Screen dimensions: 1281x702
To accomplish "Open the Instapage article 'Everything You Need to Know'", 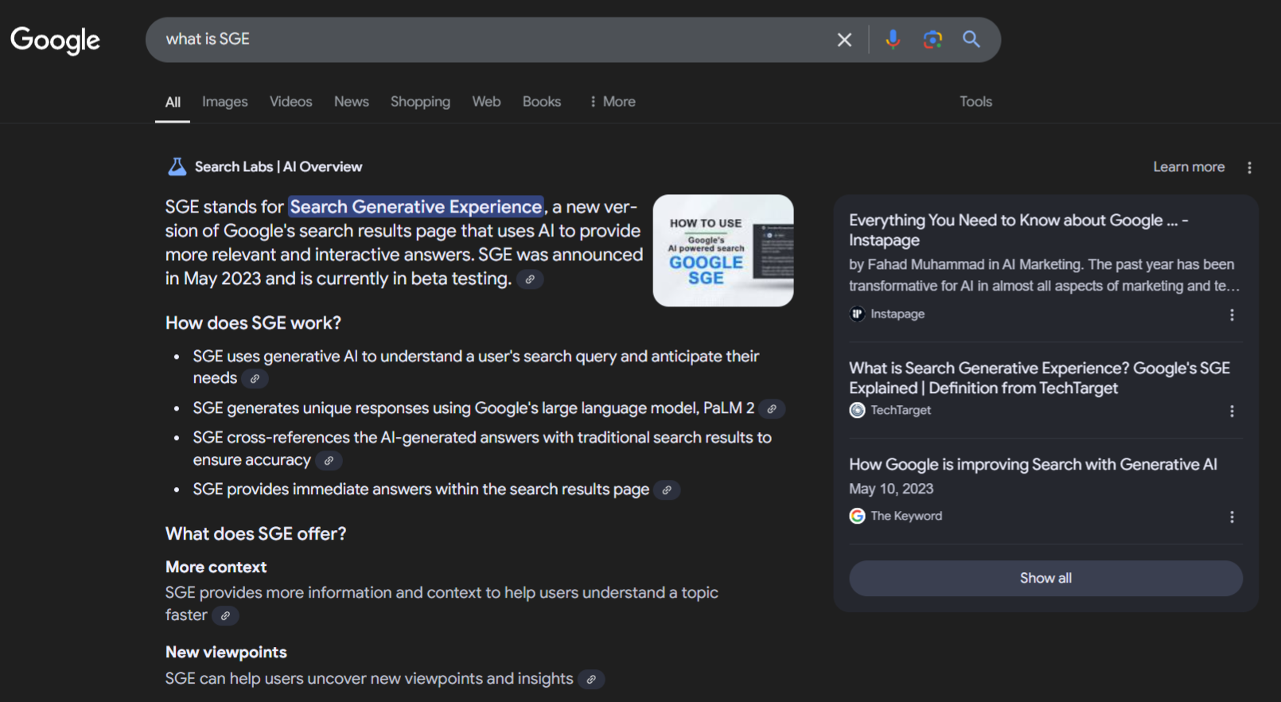I will pyautogui.click(x=1018, y=230).
